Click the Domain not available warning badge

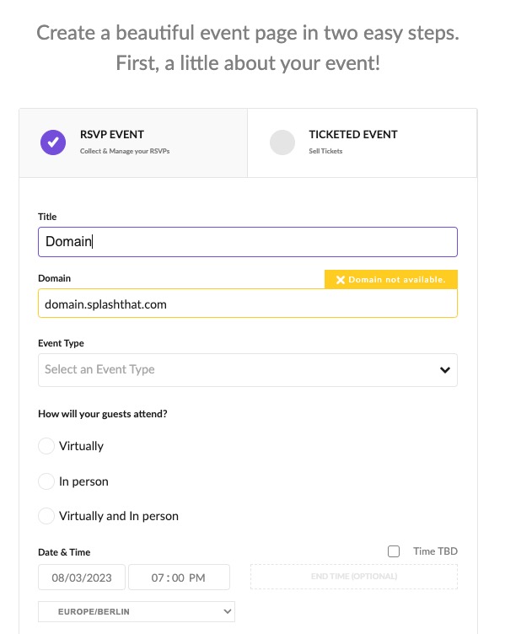point(391,279)
